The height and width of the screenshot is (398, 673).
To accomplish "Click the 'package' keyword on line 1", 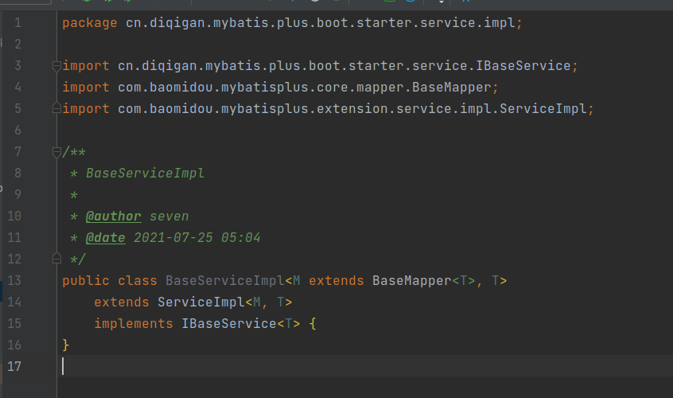I will (x=90, y=23).
